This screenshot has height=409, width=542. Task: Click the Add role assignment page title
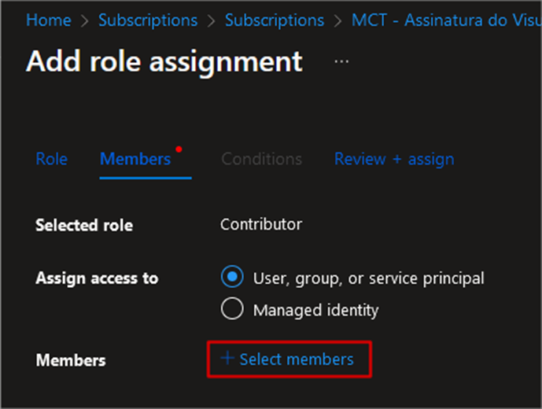pyautogui.click(x=164, y=62)
